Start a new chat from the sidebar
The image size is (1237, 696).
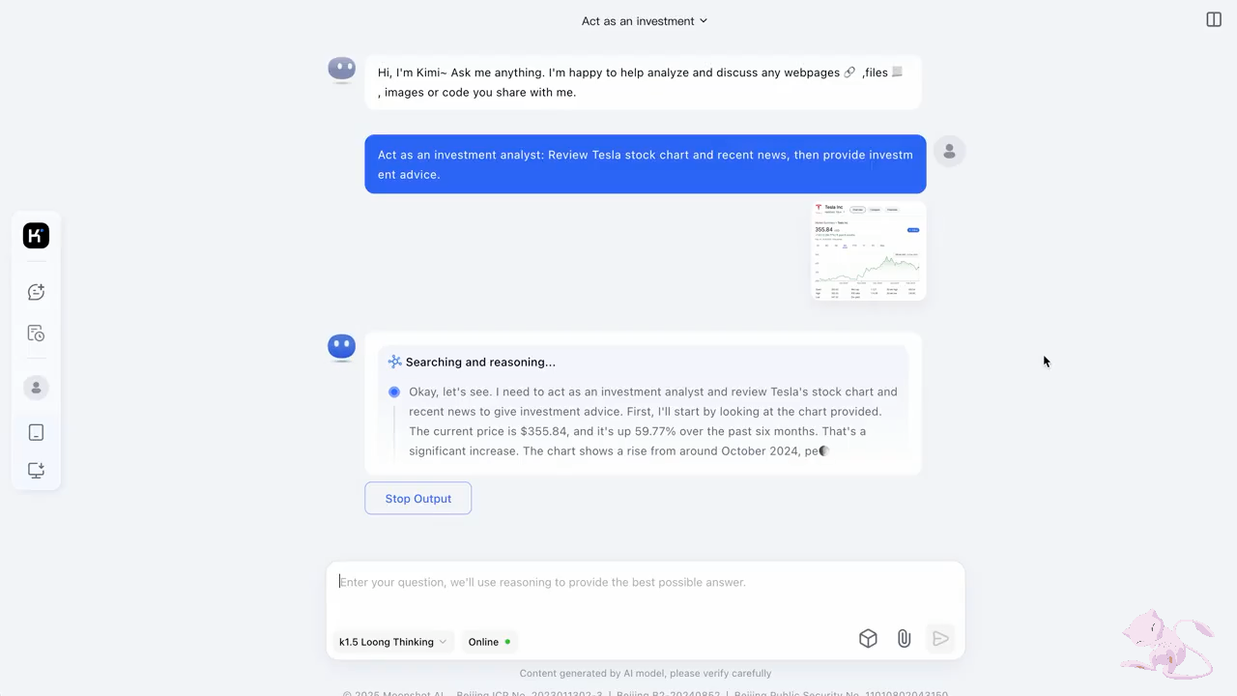click(36, 292)
